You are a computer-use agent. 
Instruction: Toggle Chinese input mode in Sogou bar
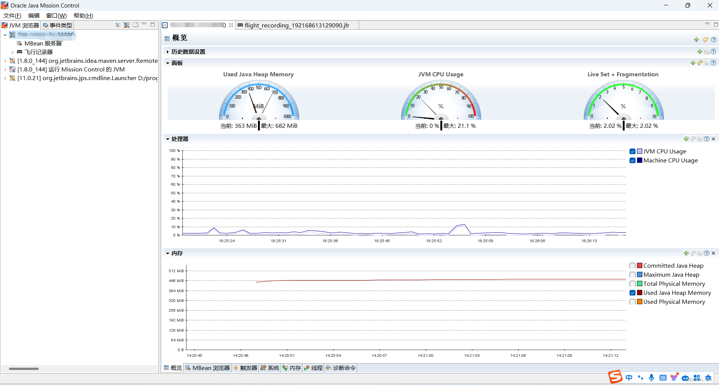[x=629, y=377]
